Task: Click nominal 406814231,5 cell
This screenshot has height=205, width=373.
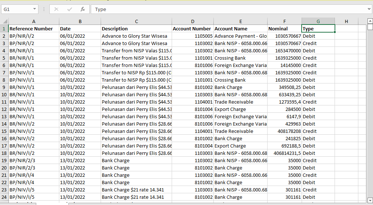Action: [x=284, y=153]
